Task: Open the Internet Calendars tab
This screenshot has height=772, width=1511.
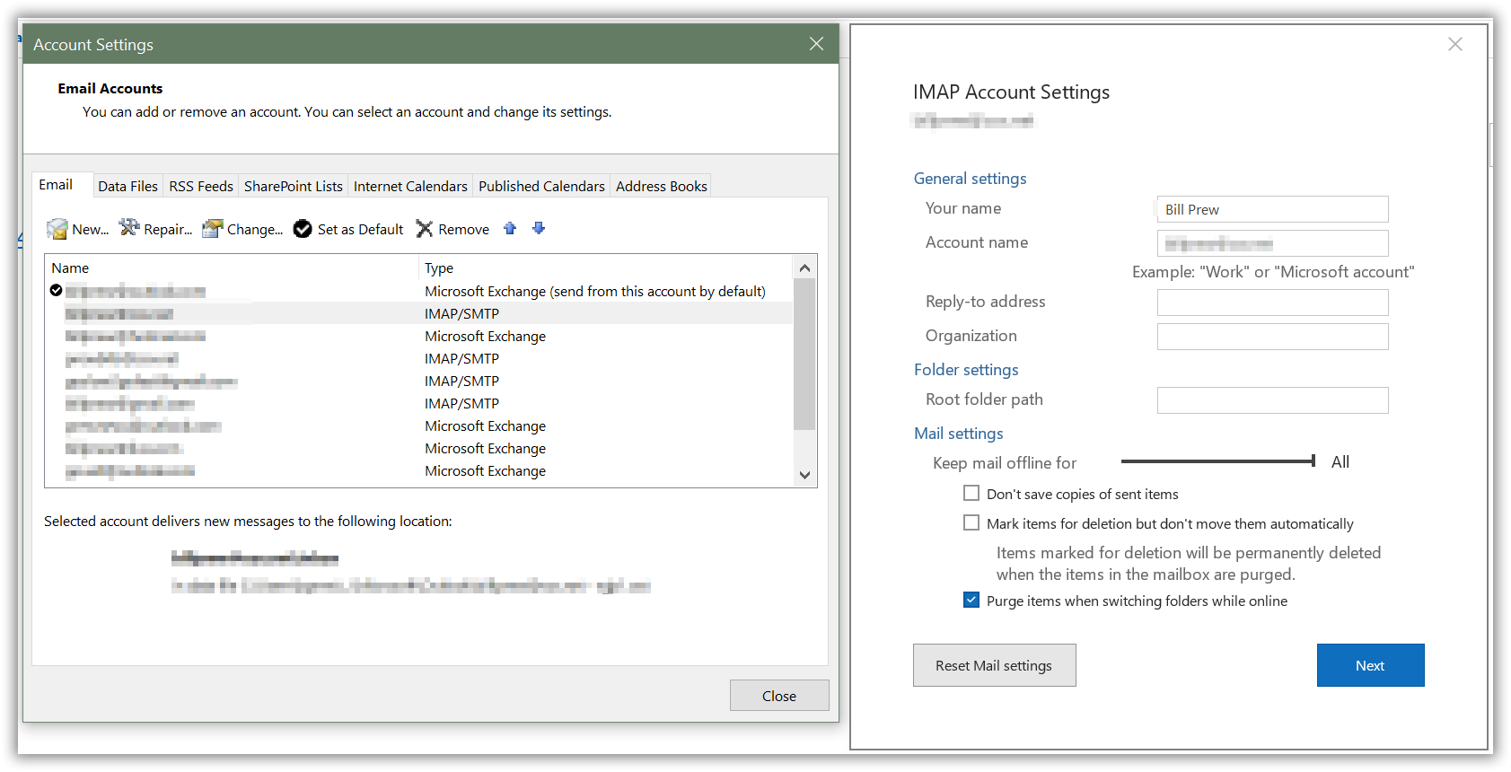Action: pos(410,186)
